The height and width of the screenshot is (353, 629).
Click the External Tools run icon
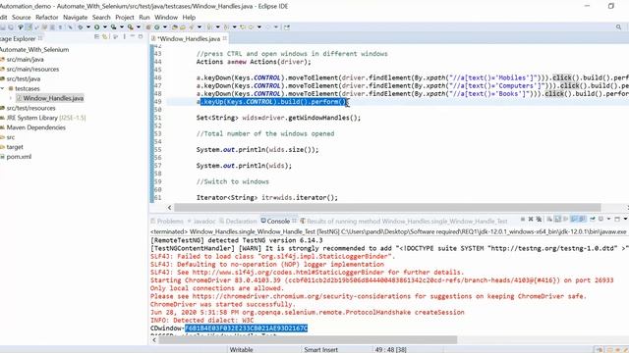point(131,27)
